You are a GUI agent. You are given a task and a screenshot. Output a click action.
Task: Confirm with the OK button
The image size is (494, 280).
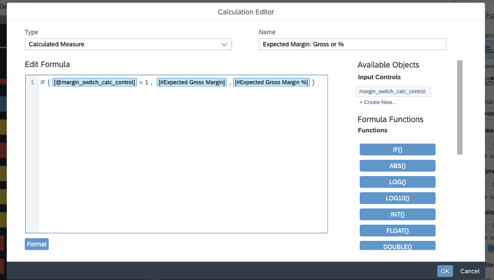[445, 271]
